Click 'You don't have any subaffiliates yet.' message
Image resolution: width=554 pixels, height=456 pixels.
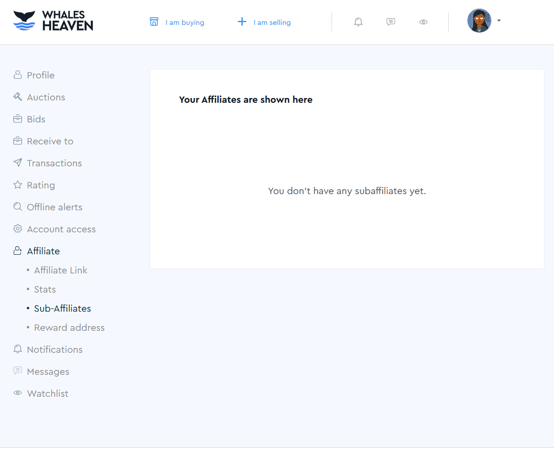pos(347,191)
